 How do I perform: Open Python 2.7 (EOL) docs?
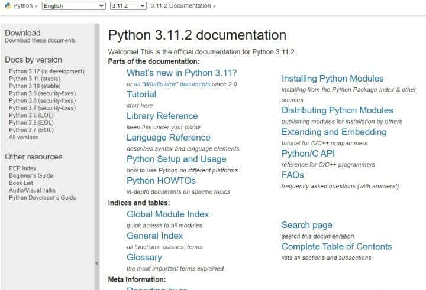pyautogui.click(x=31, y=130)
